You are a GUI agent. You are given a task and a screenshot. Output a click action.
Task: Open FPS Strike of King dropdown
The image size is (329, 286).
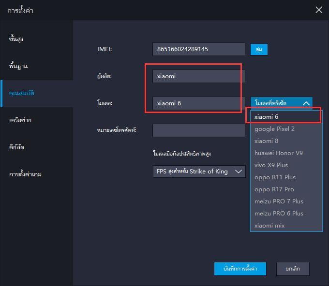(x=199, y=172)
